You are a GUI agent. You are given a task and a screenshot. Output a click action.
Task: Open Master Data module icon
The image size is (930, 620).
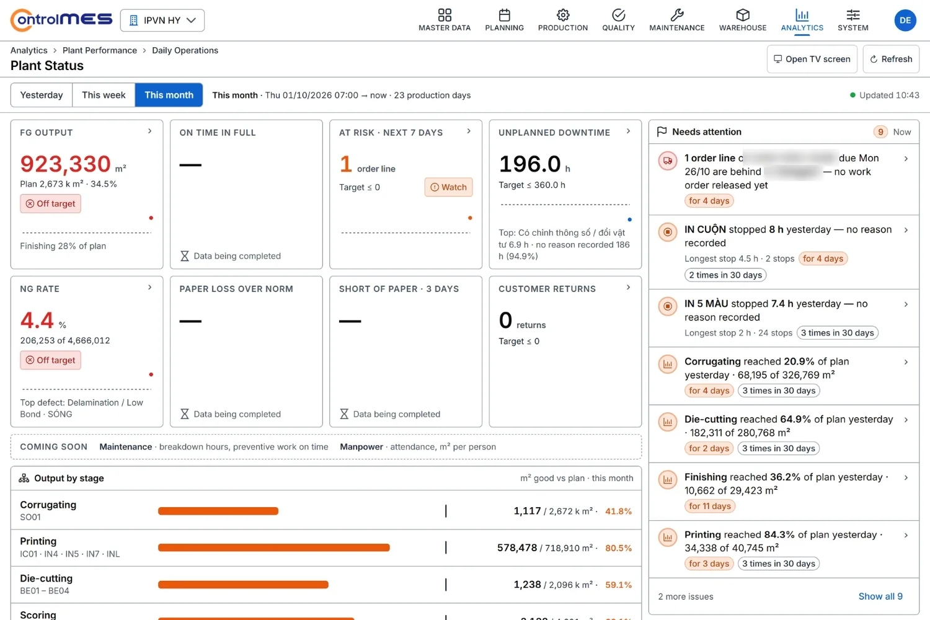[445, 15]
